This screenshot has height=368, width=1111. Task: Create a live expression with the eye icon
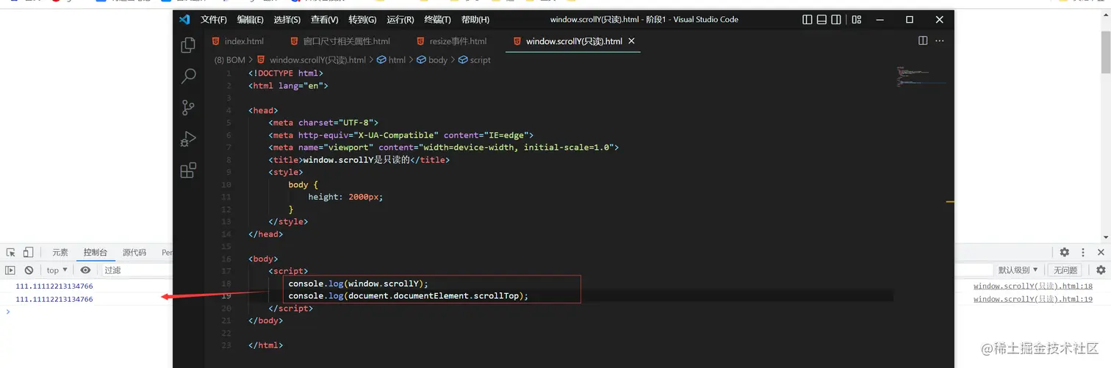click(x=85, y=270)
